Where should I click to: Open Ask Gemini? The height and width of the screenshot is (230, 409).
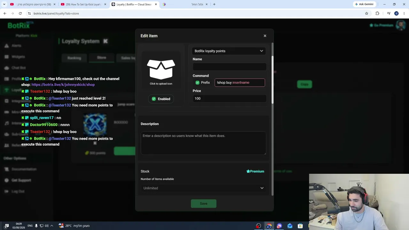tap(364, 4)
